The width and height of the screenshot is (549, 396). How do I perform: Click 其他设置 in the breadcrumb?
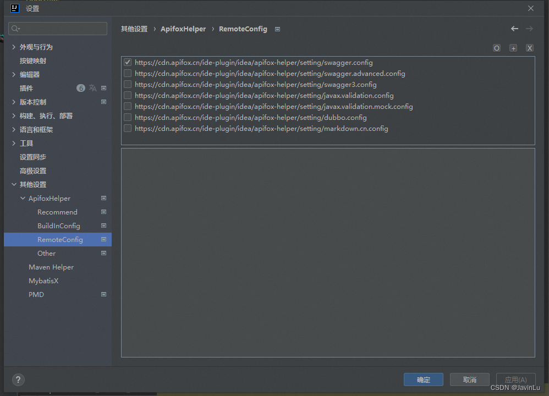point(134,29)
